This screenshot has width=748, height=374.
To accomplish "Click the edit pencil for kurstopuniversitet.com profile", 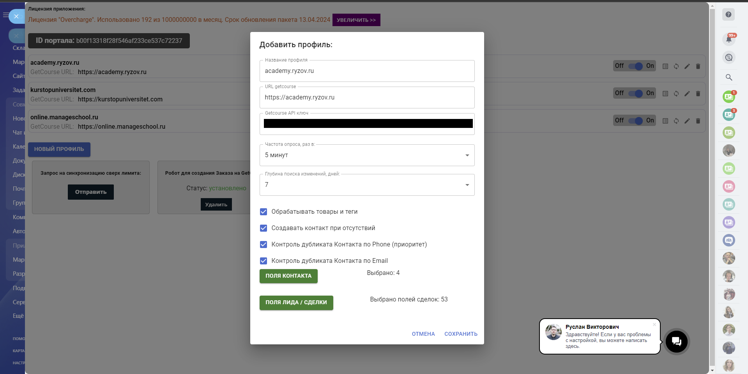I will pyautogui.click(x=687, y=94).
